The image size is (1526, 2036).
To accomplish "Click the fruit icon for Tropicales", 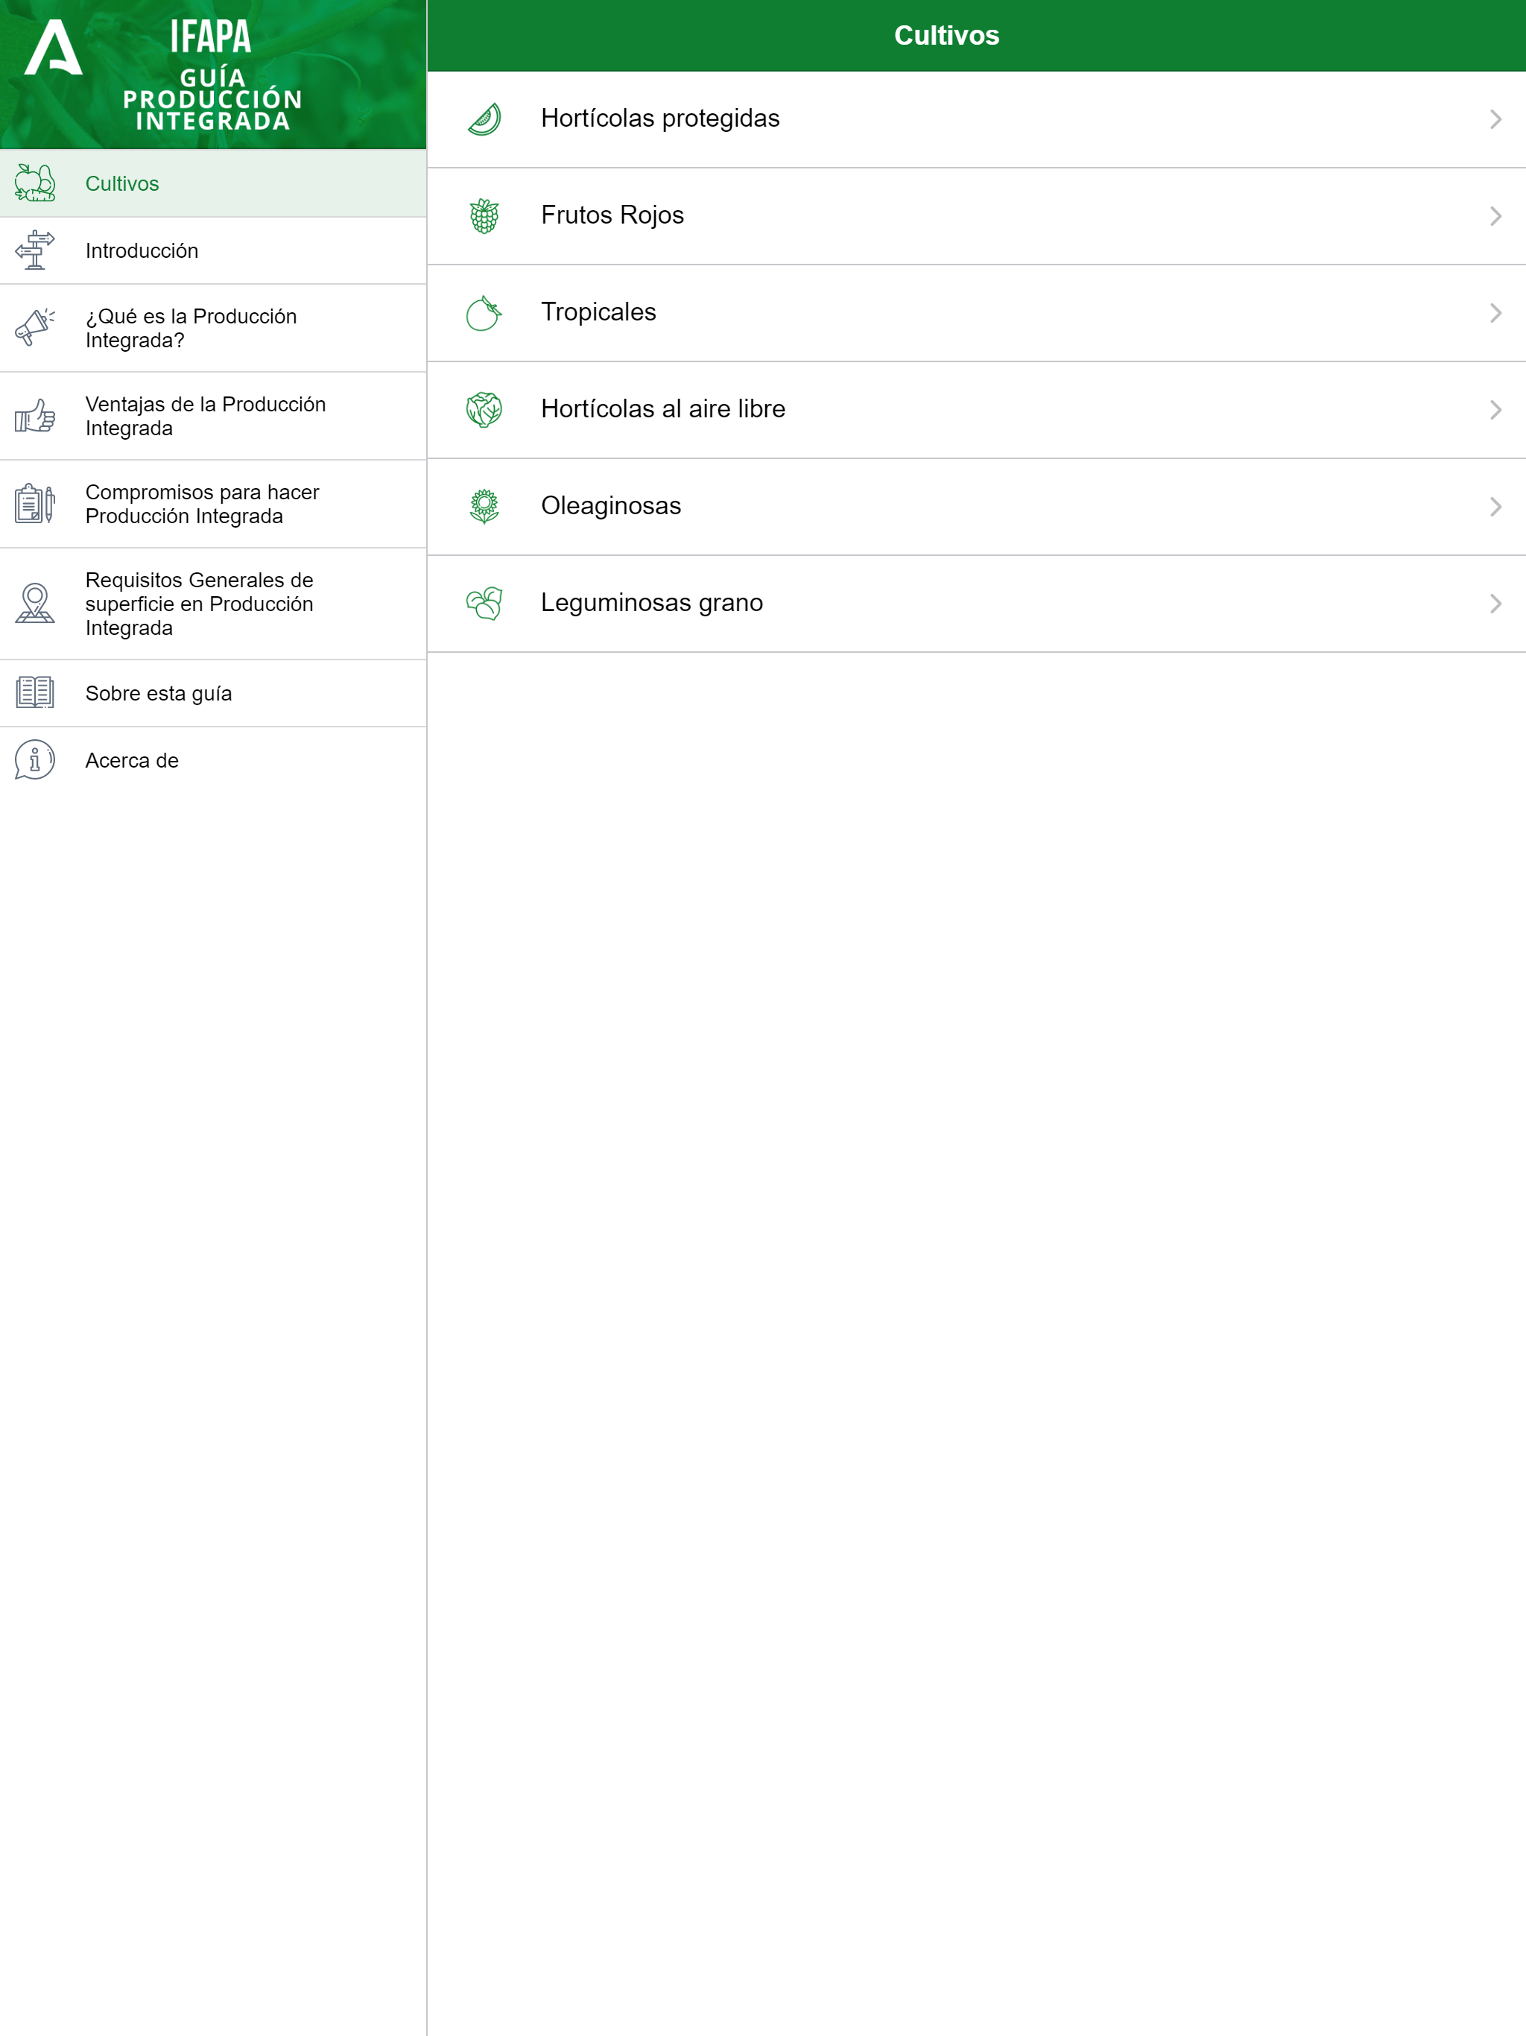I will (x=484, y=313).
